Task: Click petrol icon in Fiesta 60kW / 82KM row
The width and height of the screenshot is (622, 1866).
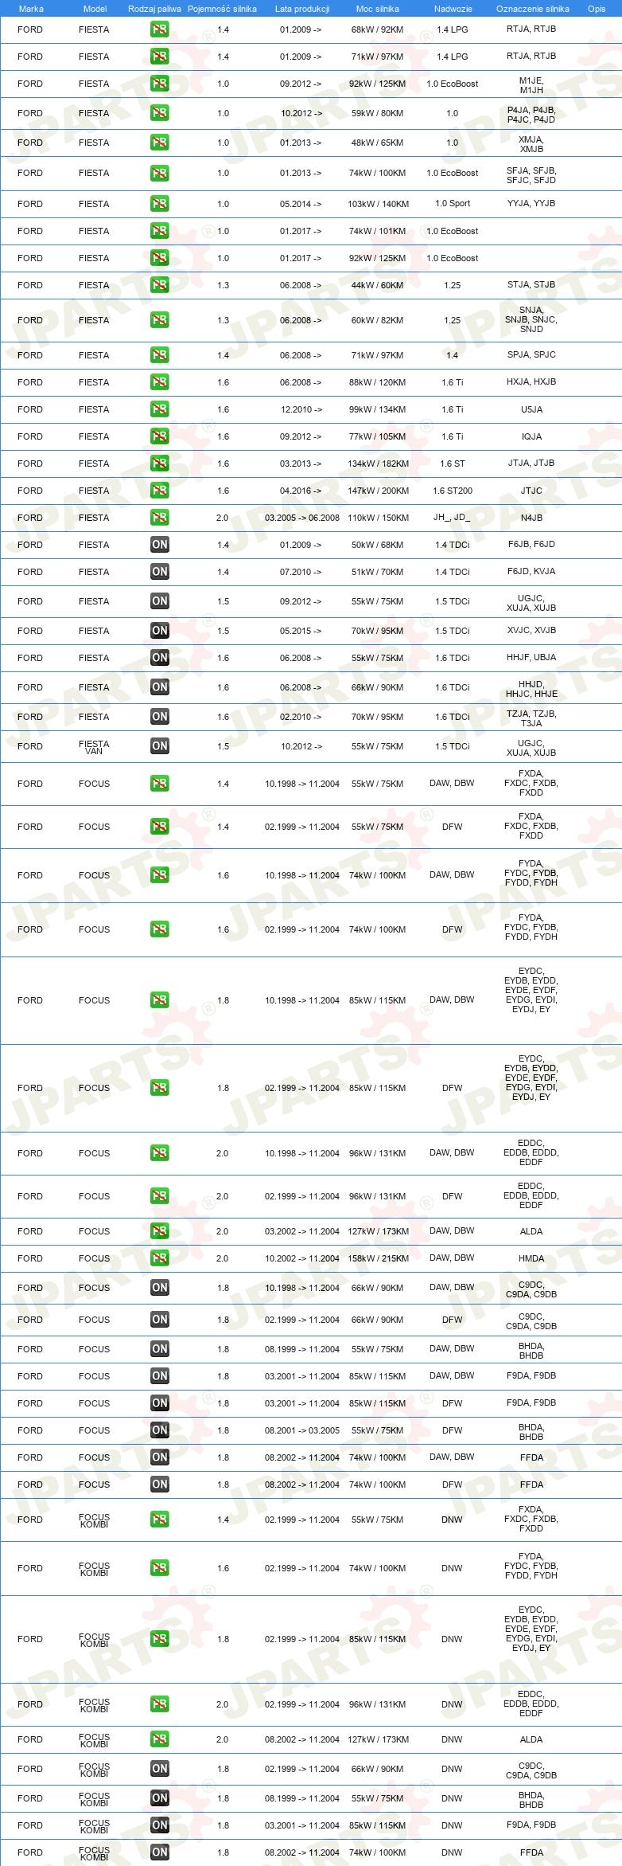Action: coord(160,320)
